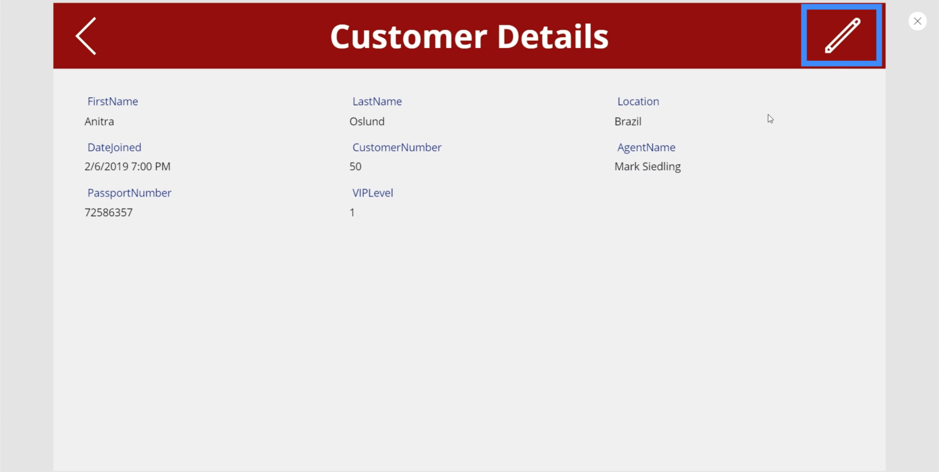The image size is (939, 472).
Task: Select the DateJoined field label
Action: 114,147
